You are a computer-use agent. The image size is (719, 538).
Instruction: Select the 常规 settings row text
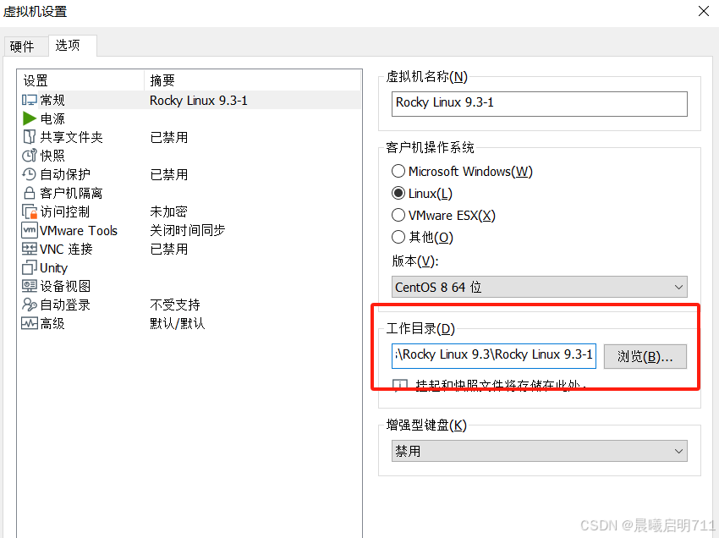click(x=52, y=100)
